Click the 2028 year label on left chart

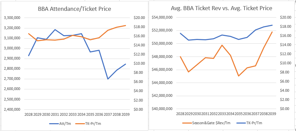28,114
